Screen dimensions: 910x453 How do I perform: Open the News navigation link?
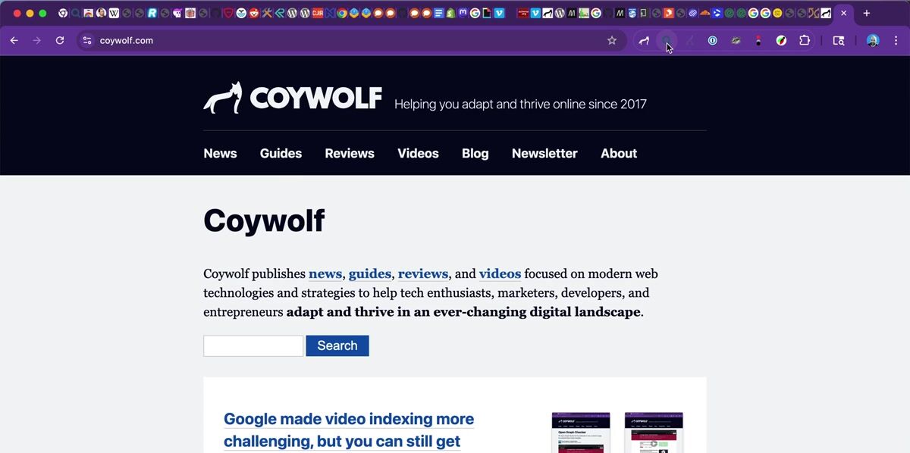point(220,153)
